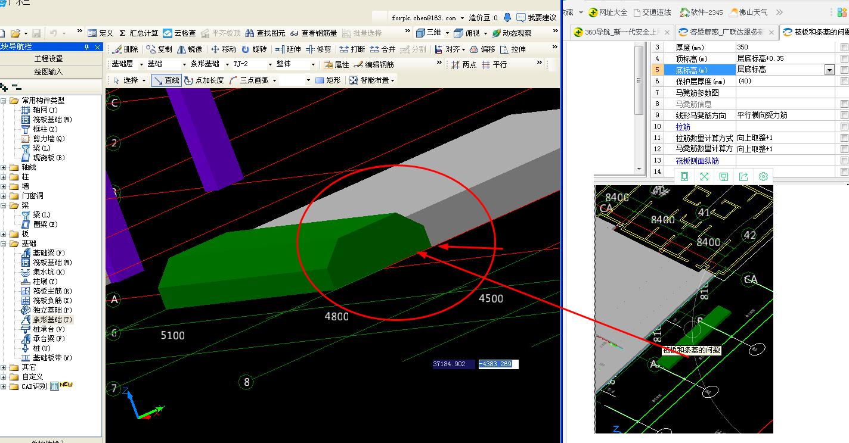Image resolution: width=849 pixels, height=443 pixels.
Task: Open the 定义 (Define) tool
Action: 100,33
